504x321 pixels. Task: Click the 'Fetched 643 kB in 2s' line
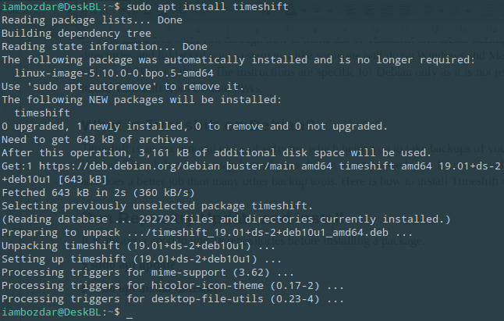coord(98,193)
